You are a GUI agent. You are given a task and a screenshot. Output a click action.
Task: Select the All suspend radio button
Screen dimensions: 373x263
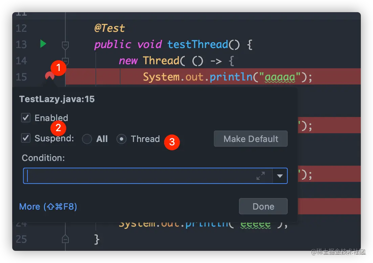(87, 139)
